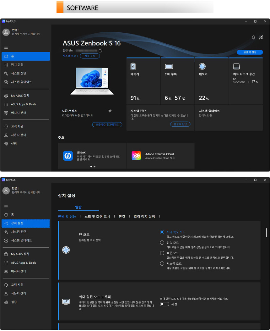Click the 장치 설정 window vertical scrollbar

click(x=266, y=232)
